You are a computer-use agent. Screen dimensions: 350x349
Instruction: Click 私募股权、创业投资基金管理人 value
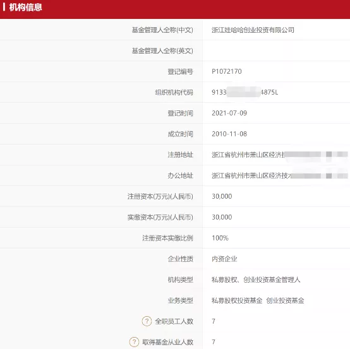256,280
